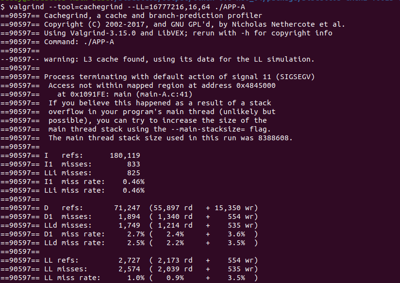Click the D1 misses value 1,894
Screen dimensions: 400x283
click(x=129, y=216)
